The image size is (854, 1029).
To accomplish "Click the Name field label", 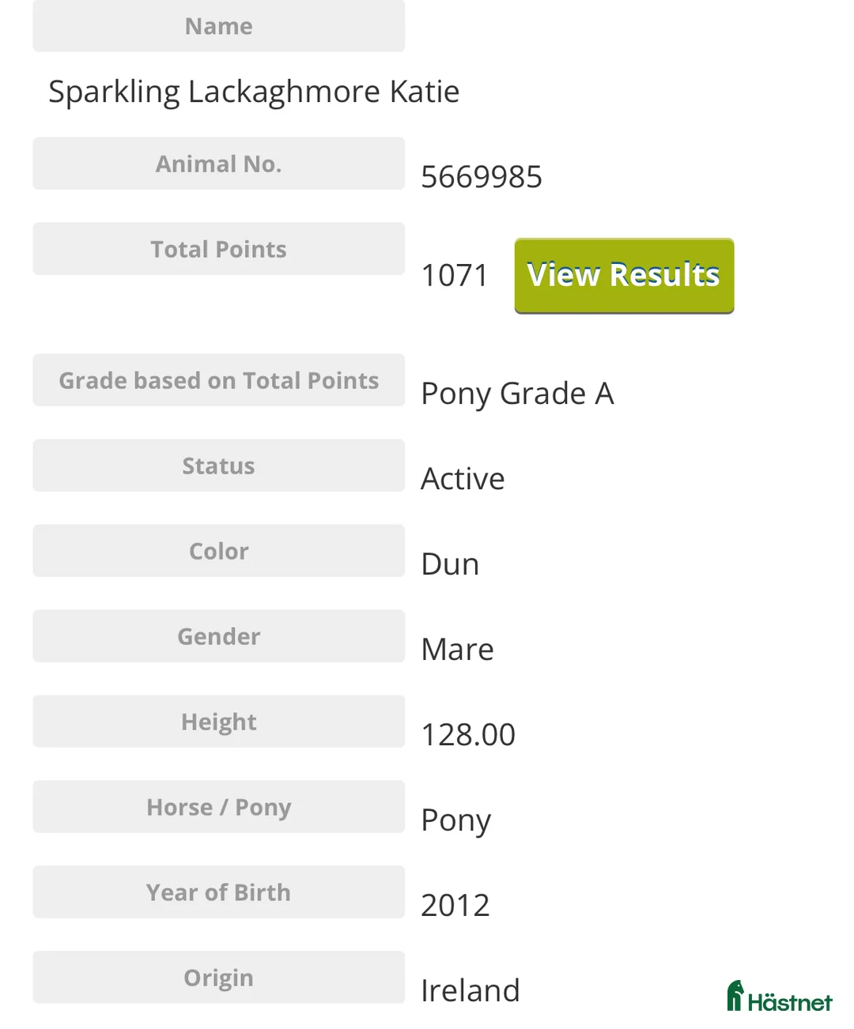I will click(x=218, y=26).
